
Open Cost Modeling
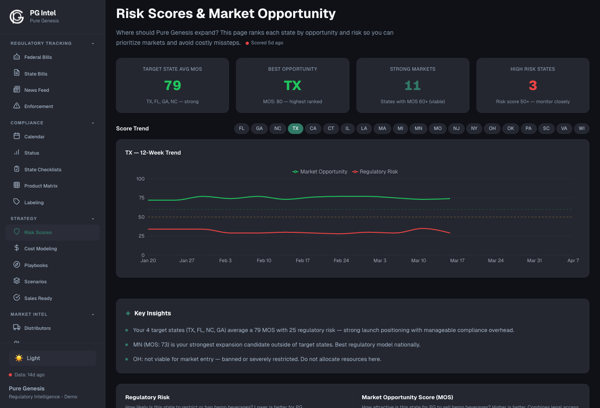(x=40, y=249)
